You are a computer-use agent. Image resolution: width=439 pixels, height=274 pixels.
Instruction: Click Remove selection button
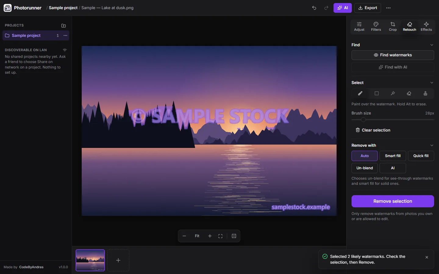(393, 201)
